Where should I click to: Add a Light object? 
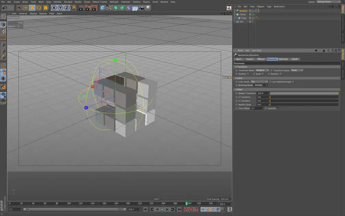click(148, 8)
